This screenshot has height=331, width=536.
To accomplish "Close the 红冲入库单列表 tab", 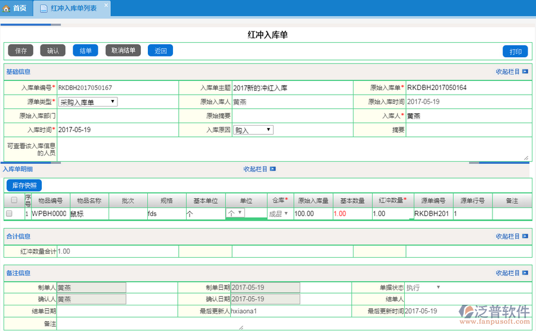I will (x=106, y=5).
